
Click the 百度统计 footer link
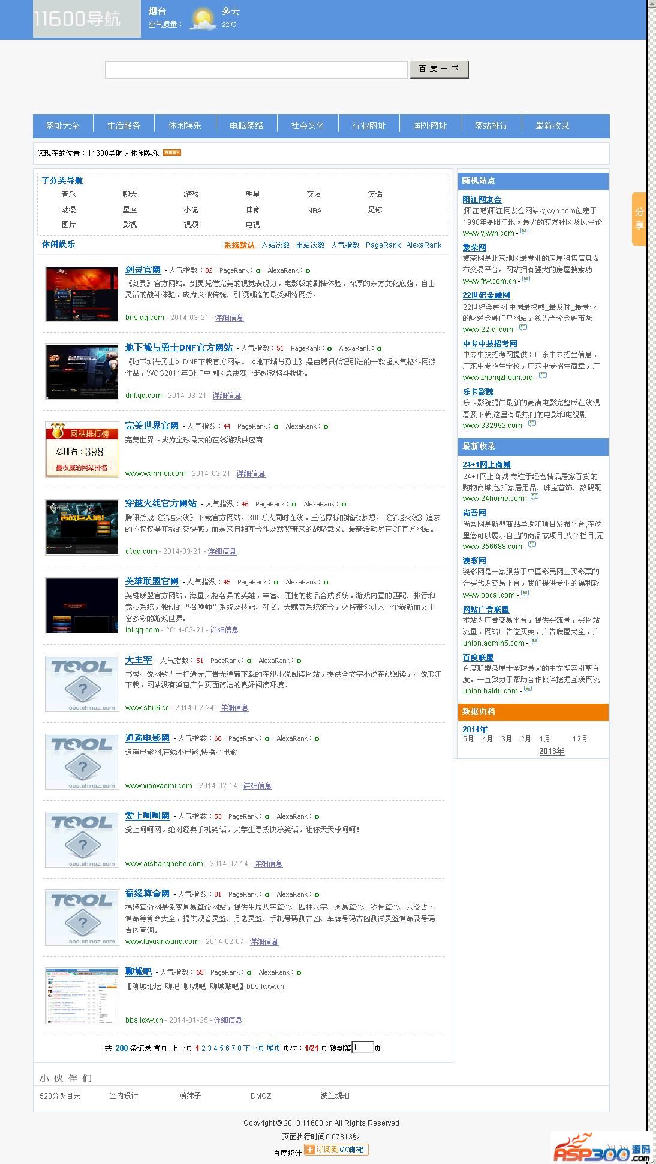(288, 1153)
